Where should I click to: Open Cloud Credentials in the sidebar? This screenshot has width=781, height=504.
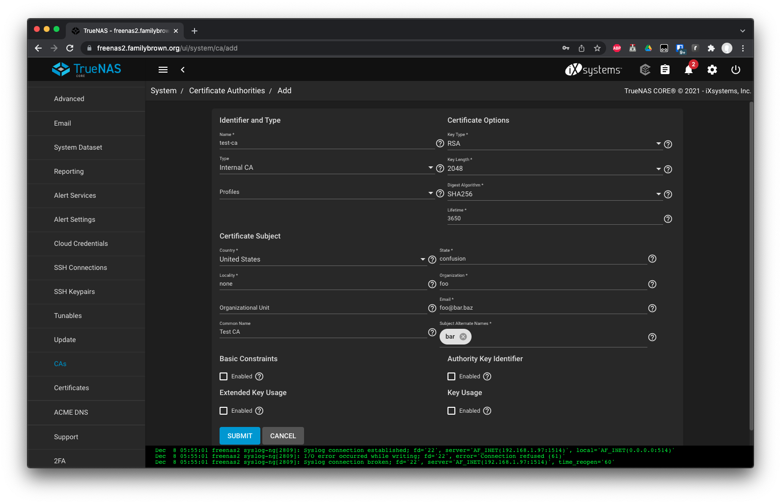tap(86, 244)
